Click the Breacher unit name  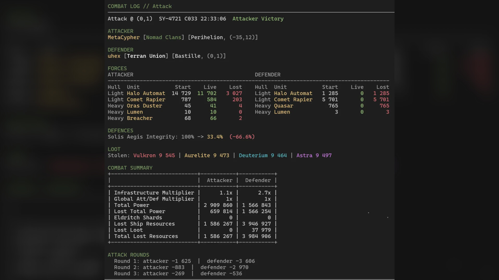click(140, 118)
